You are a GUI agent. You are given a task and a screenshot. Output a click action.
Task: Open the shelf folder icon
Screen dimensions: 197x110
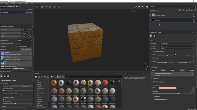(x=36, y=77)
